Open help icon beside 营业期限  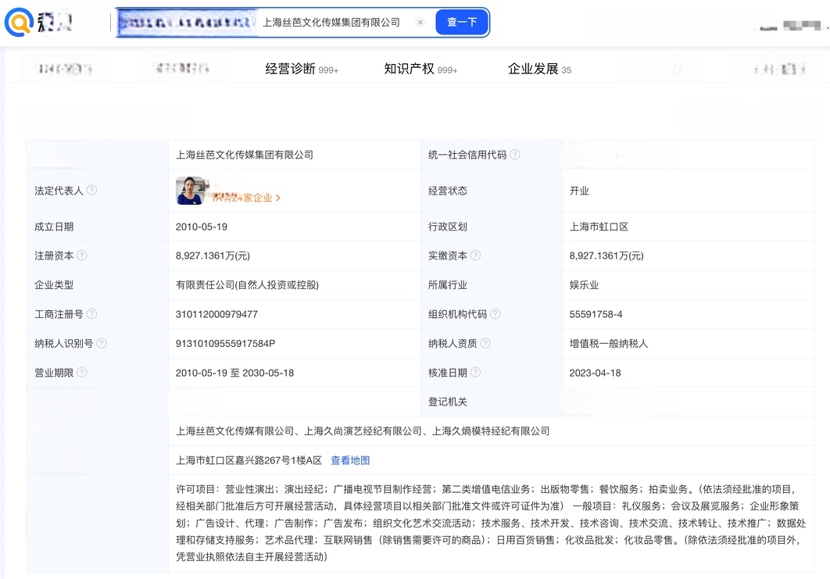[x=81, y=372]
